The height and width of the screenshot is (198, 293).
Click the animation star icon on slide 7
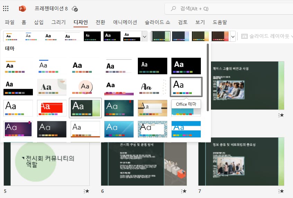tap(281, 191)
